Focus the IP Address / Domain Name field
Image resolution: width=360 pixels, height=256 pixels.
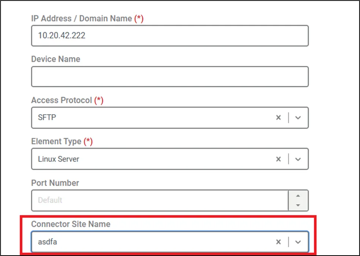[170, 36]
